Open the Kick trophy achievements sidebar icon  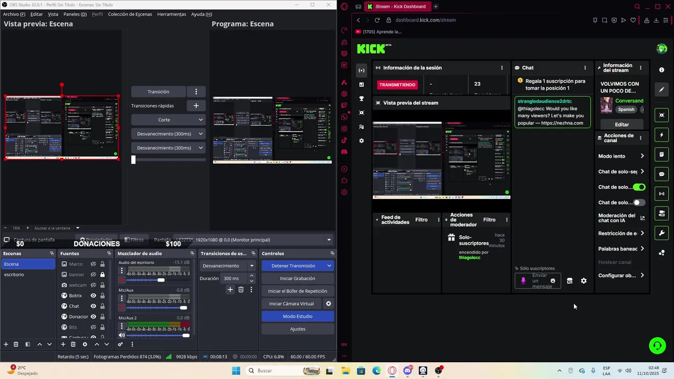coord(361,98)
